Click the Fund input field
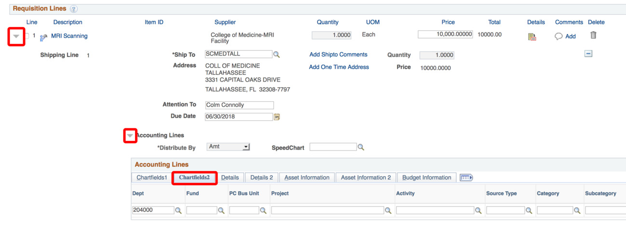The width and height of the screenshot is (626, 234). click(202, 210)
